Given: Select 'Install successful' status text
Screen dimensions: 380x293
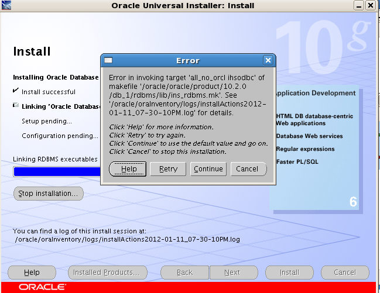Looking at the screenshot, I should click(49, 92).
